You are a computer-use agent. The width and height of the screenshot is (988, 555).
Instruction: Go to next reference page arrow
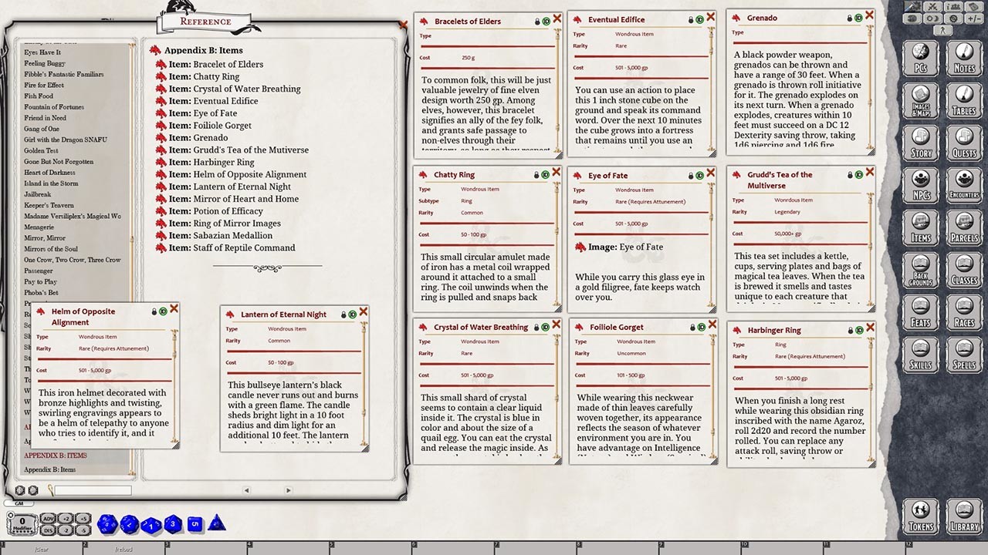[288, 490]
